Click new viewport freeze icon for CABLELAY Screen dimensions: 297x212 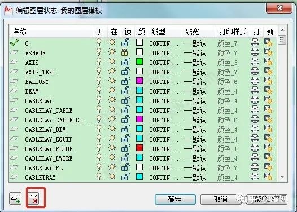tap(268, 100)
